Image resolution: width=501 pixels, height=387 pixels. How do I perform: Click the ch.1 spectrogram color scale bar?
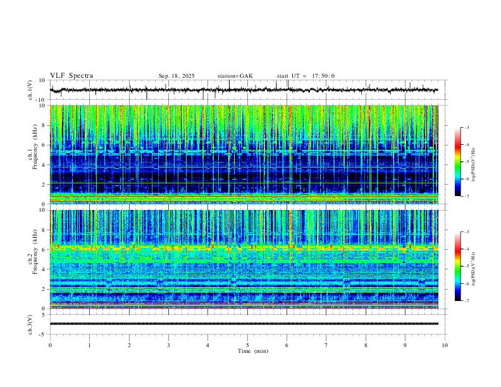[457, 162]
